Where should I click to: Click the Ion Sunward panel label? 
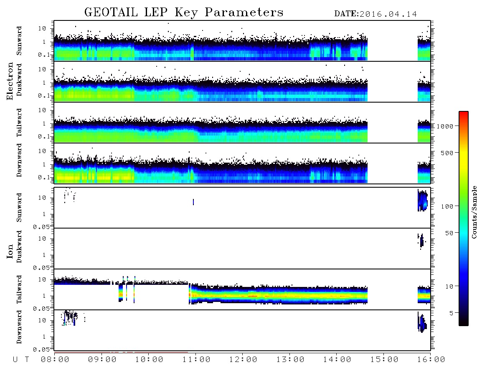[x=19, y=208]
